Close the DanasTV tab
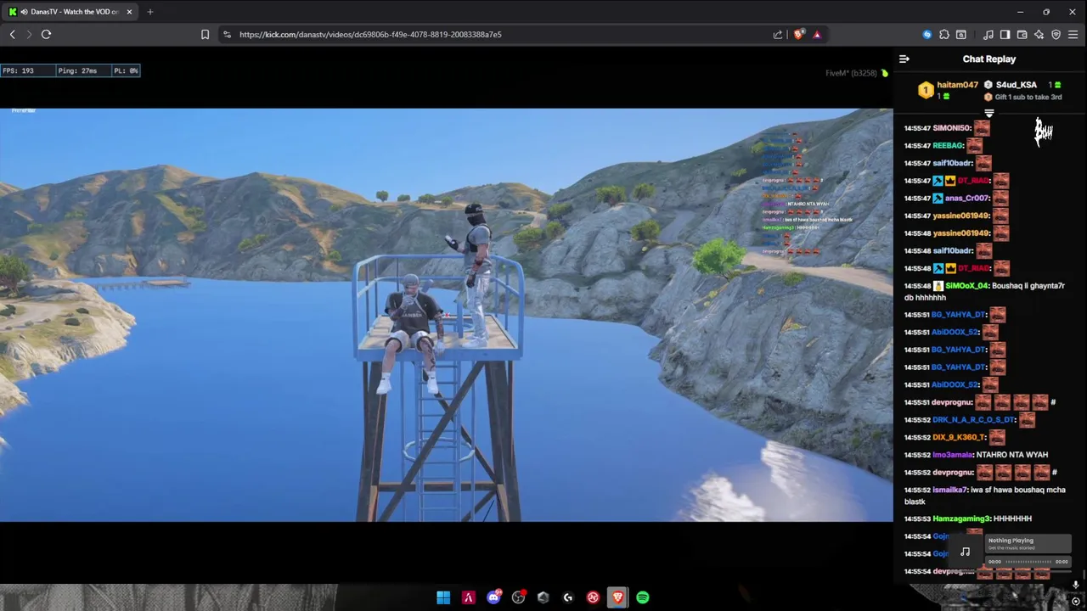 click(129, 12)
